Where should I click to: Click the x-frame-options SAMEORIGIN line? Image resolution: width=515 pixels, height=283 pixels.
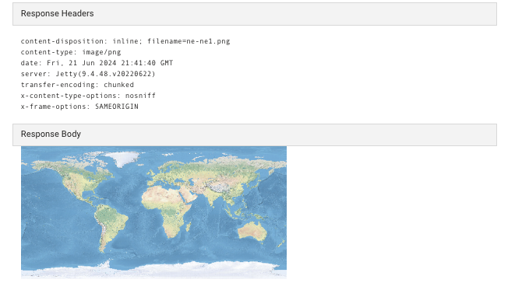point(79,107)
